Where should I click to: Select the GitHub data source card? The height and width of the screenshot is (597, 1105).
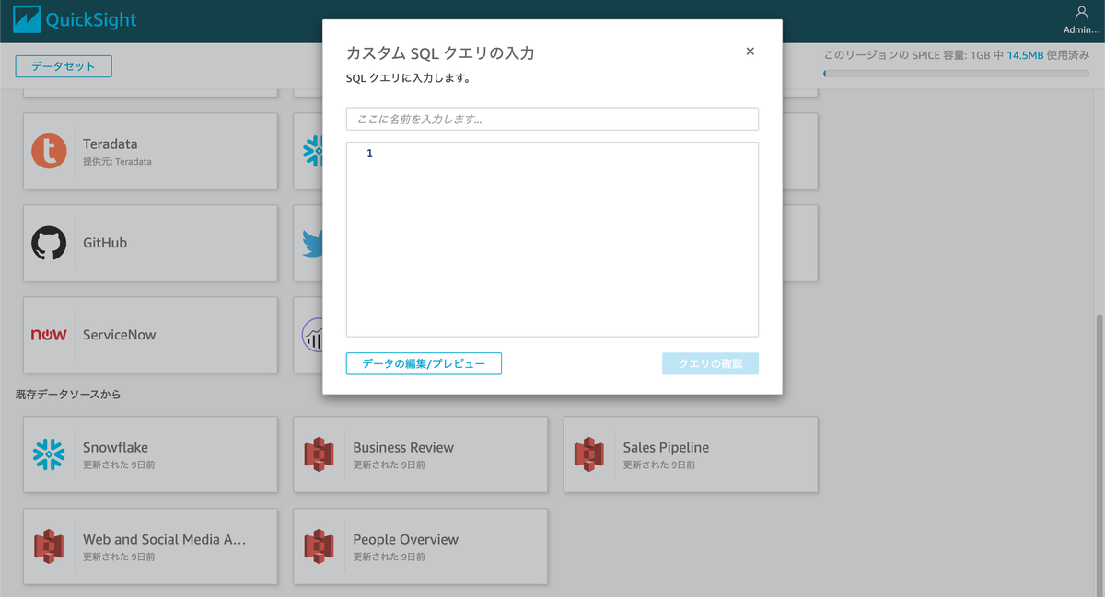pyautogui.click(x=150, y=243)
